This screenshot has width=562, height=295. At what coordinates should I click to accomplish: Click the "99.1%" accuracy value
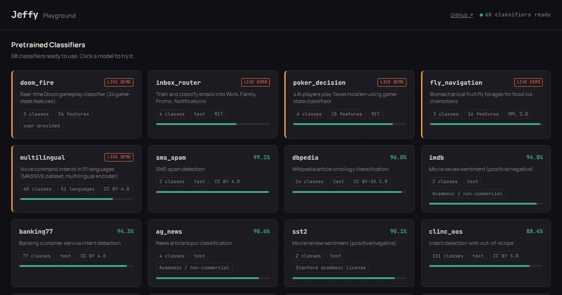pyautogui.click(x=262, y=157)
